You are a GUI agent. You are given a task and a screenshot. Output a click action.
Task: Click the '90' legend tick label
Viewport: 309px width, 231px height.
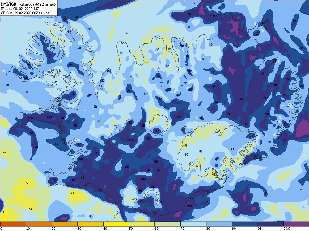click(x=234, y=229)
